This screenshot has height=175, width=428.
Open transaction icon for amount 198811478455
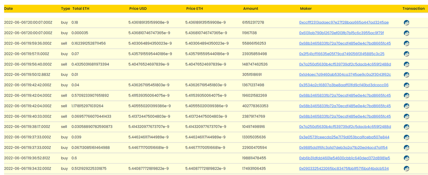(406, 158)
